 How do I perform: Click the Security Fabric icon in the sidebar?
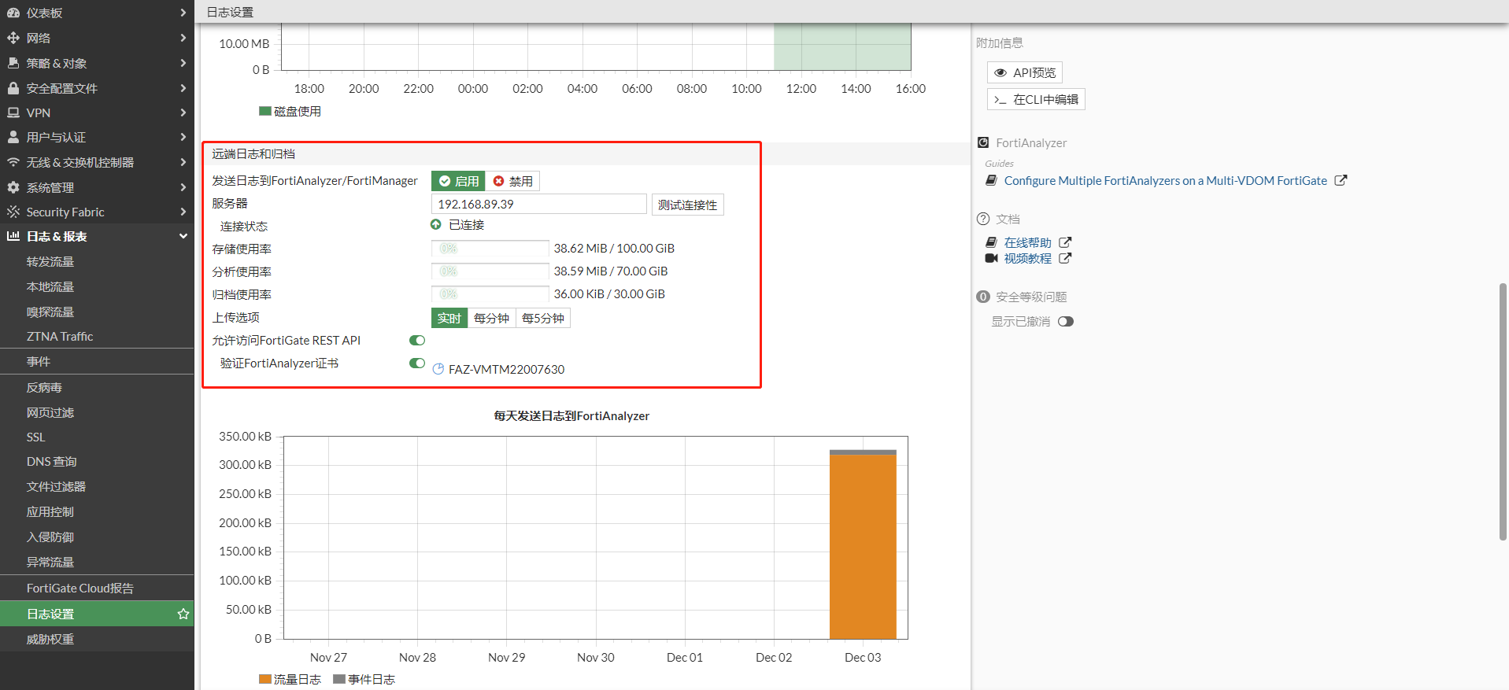13,212
